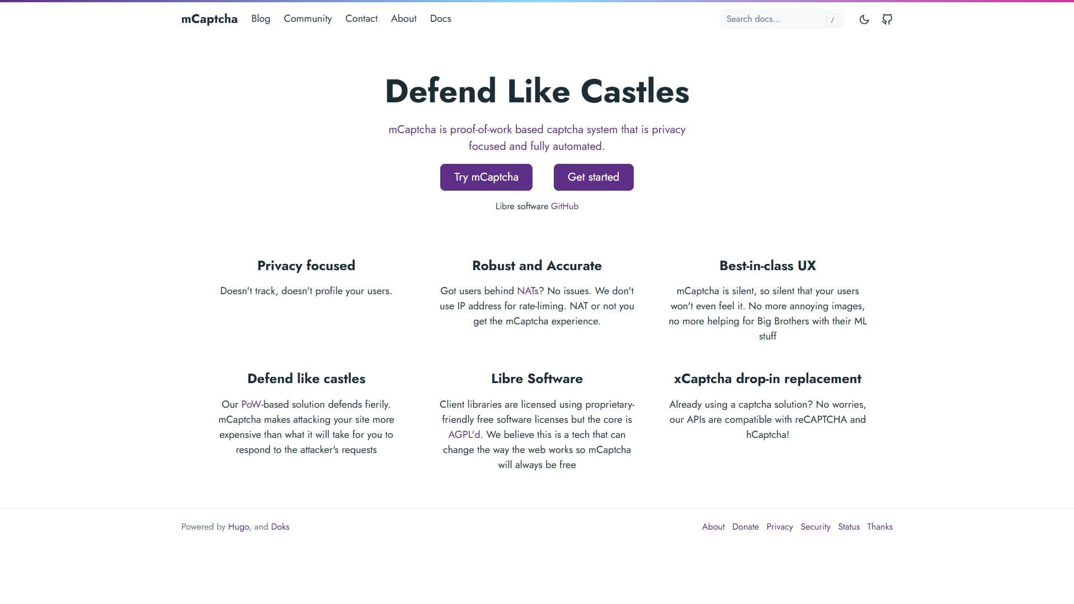Screen dimensions: 1074x604
Task: Go to the mCaptcha home logo
Action: pos(209,19)
